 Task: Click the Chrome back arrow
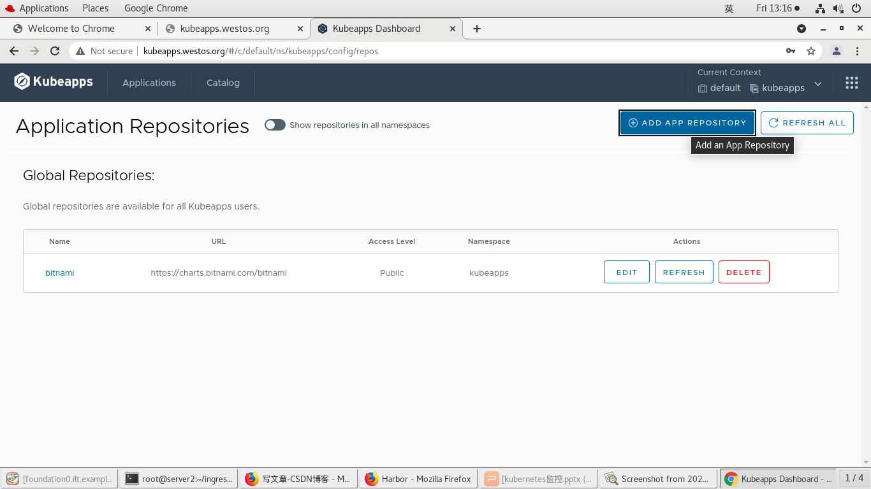coord(14,51)
